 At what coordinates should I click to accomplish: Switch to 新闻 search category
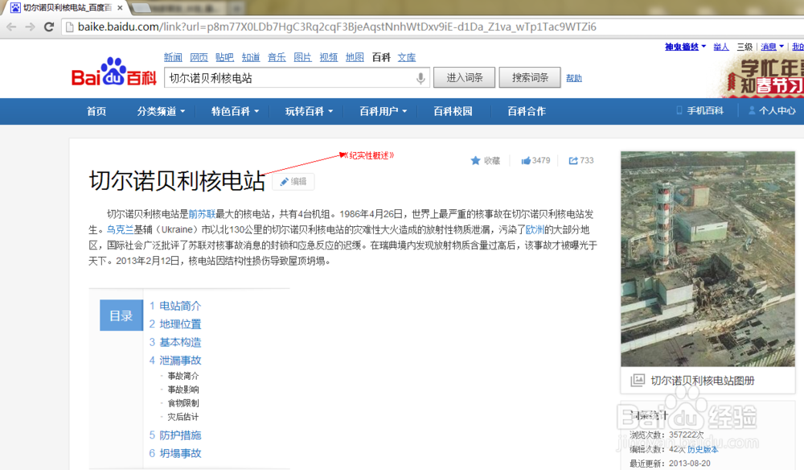[x=173, y=57]
